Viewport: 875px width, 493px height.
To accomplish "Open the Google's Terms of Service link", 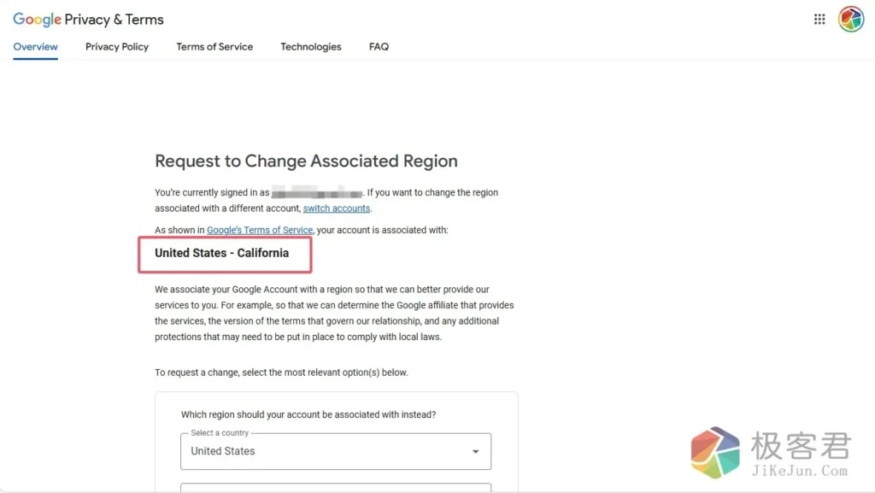I will [260, 230].
